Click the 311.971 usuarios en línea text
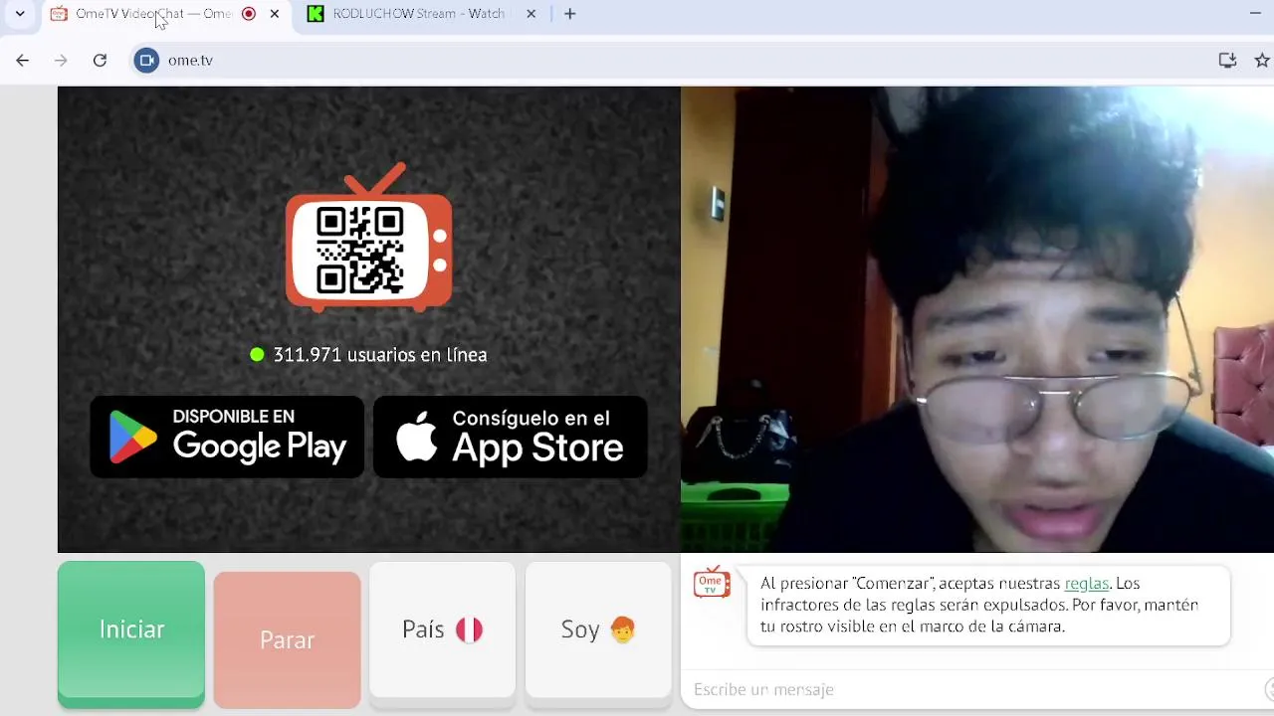This screenshot has height=716, width=1274. click(380, 355)
